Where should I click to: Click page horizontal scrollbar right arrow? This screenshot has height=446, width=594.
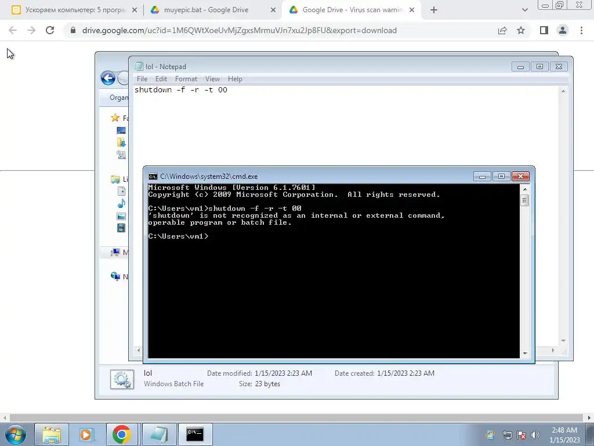(589, 418)
